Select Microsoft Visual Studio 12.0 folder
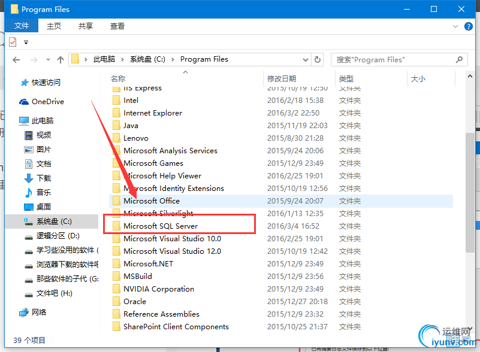Image resolution: width=480 pixels, height=352 pixels. [172, 251]
